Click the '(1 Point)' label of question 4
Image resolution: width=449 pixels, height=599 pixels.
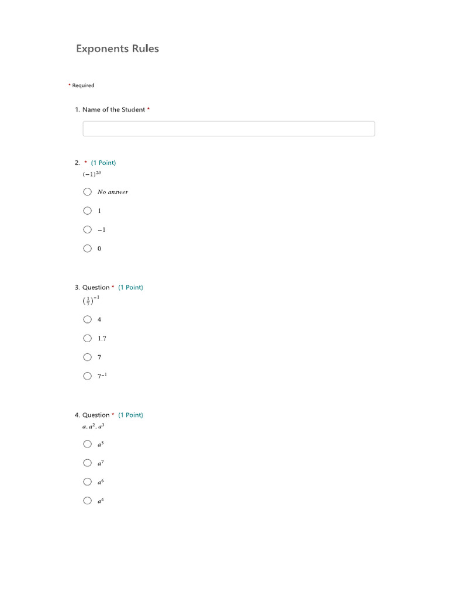(130, 415)
